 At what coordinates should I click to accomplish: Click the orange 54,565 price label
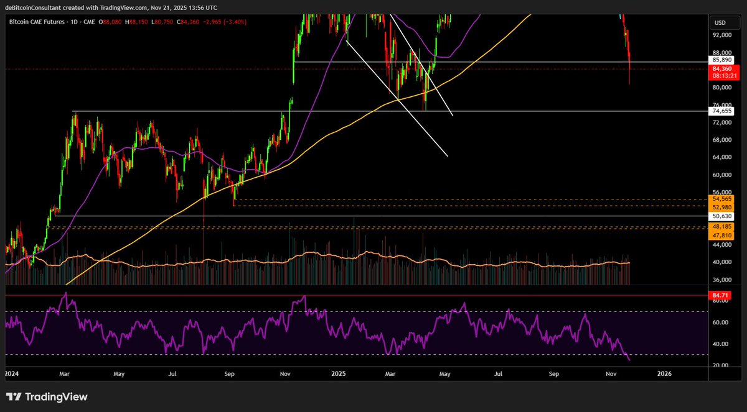coord(721,199)
